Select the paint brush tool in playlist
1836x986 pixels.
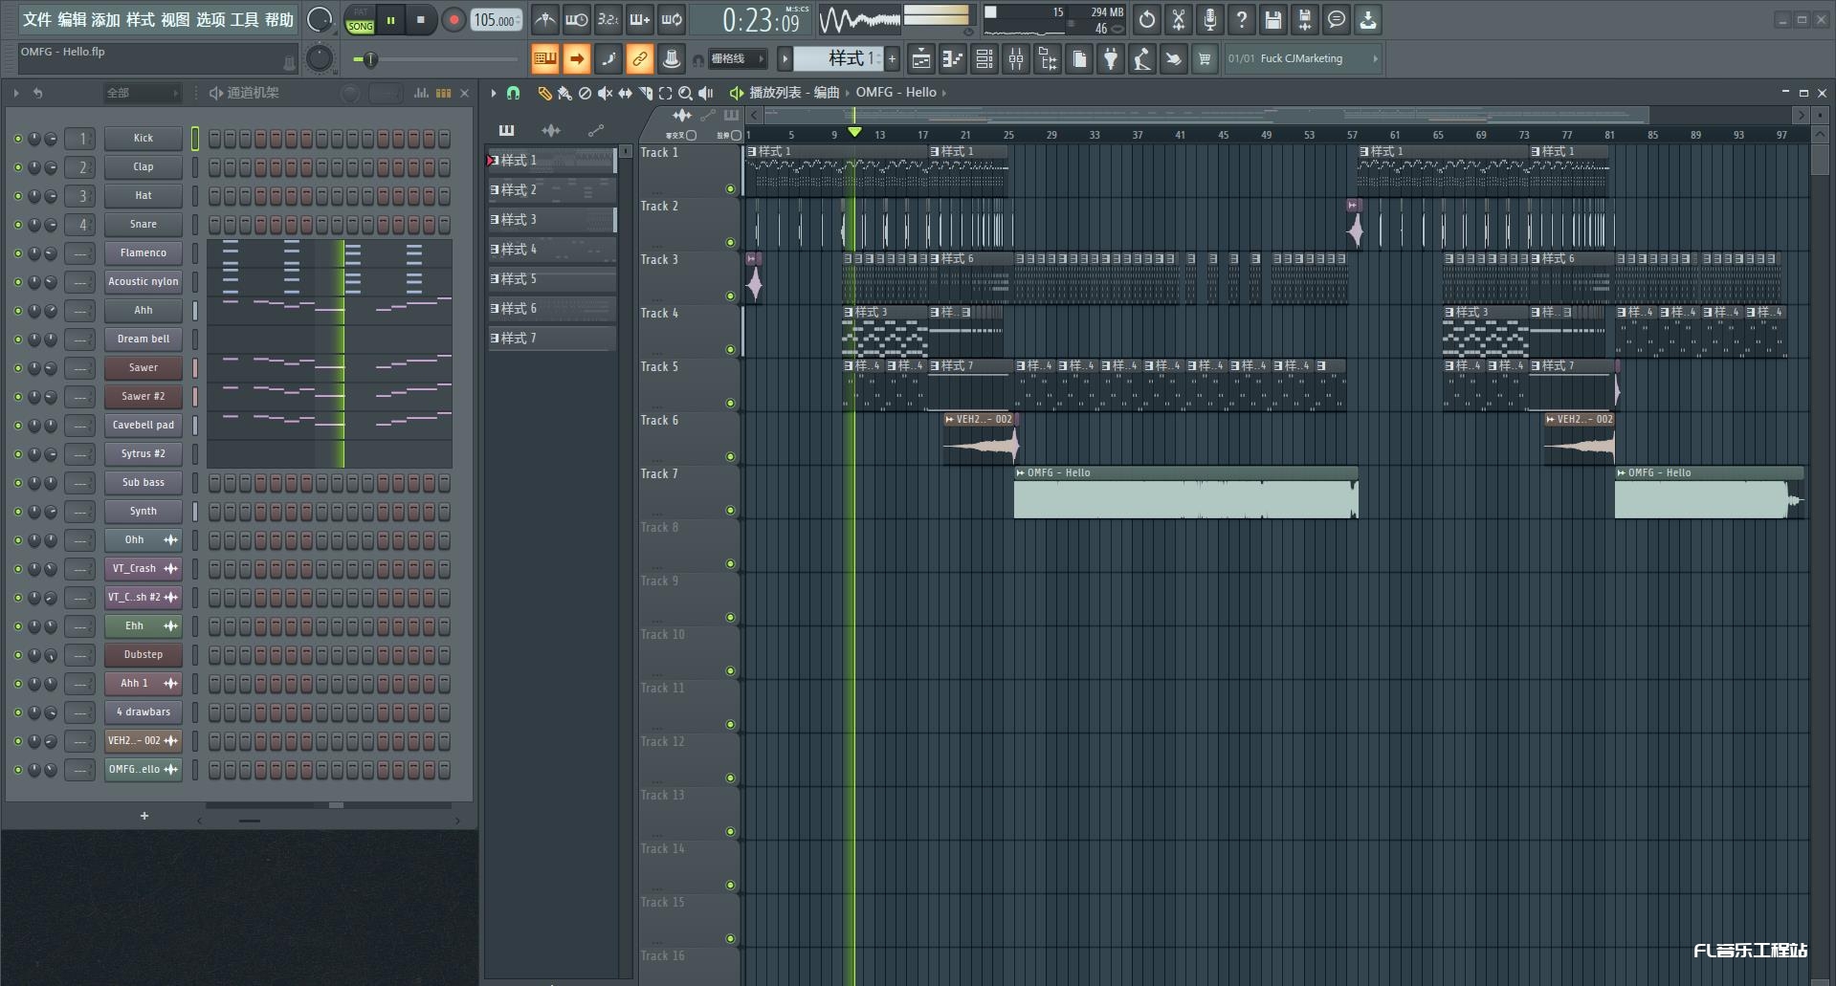564,93
